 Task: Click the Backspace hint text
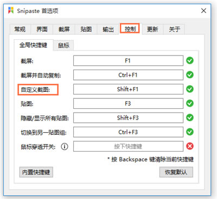(x=150, y=159)
